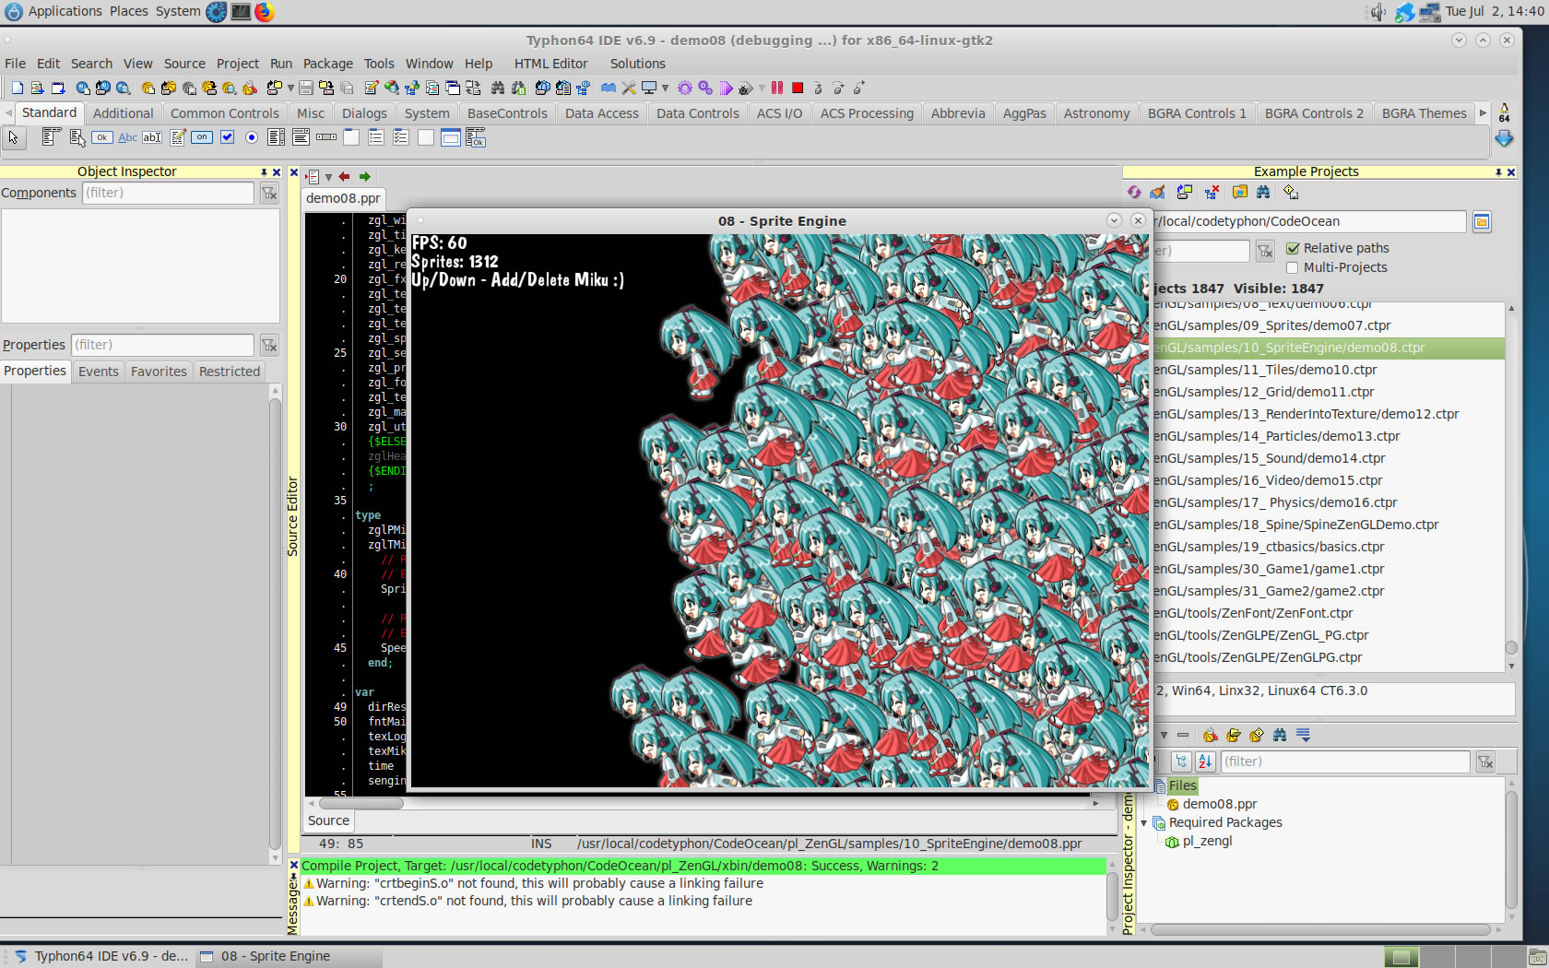Open the build mode monitor dropdown arrow
Image resolution: width=1549 pixels, height=968 pixels.
click(665, 88)
